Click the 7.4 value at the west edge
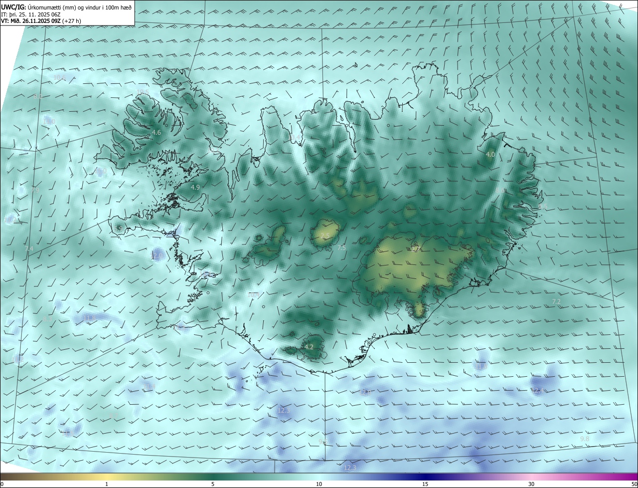 click(x=29, y=248)
